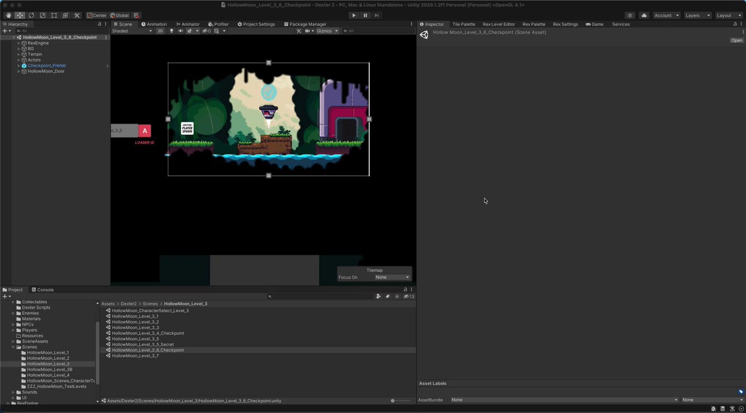Viewport: 746px width, 413px height.
Task: Toggle Global handle rotation button
Action: point(120,15)
